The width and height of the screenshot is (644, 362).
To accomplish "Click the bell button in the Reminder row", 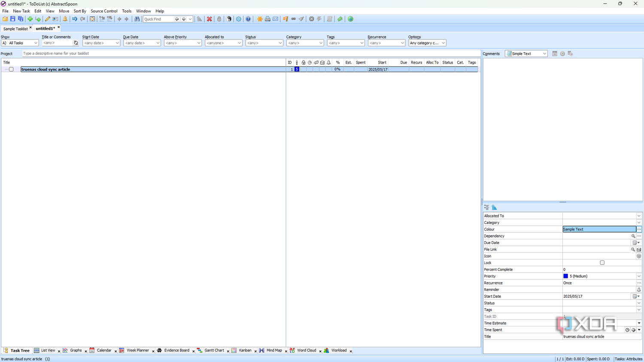I will point(639,290).
